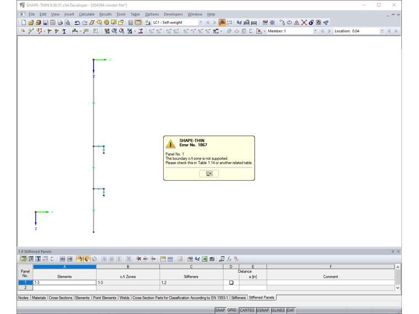This screenshot has height=314, width=419.
Task: Click the info ball icon in top toolbar
Action: 311,23
